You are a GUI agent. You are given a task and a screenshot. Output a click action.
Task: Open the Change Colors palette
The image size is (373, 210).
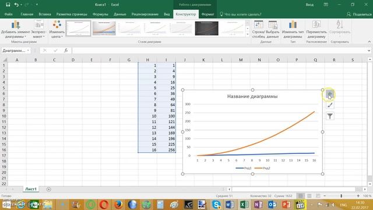57,30
